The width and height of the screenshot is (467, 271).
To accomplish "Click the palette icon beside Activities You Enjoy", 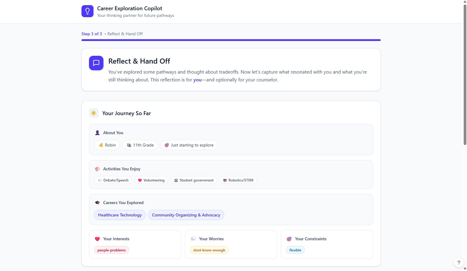I will pos(97,169).
